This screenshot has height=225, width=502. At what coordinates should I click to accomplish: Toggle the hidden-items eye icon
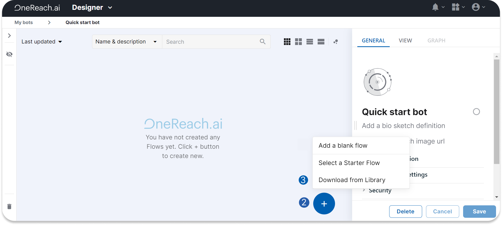[9, 54]
